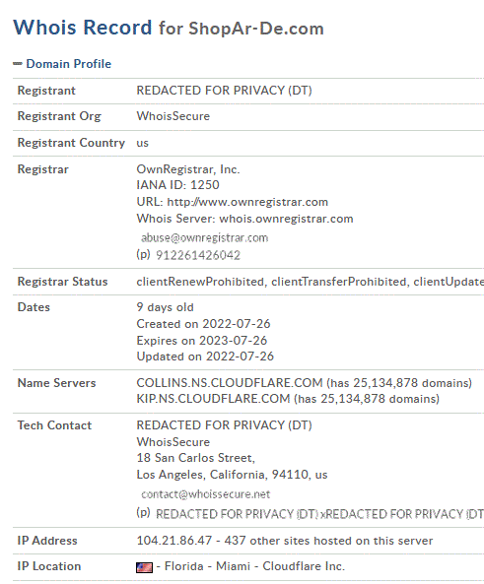Click the IP address 104.21.86.47
The width and height of the screenshot is (484, 584).
[x=174, y=540]
